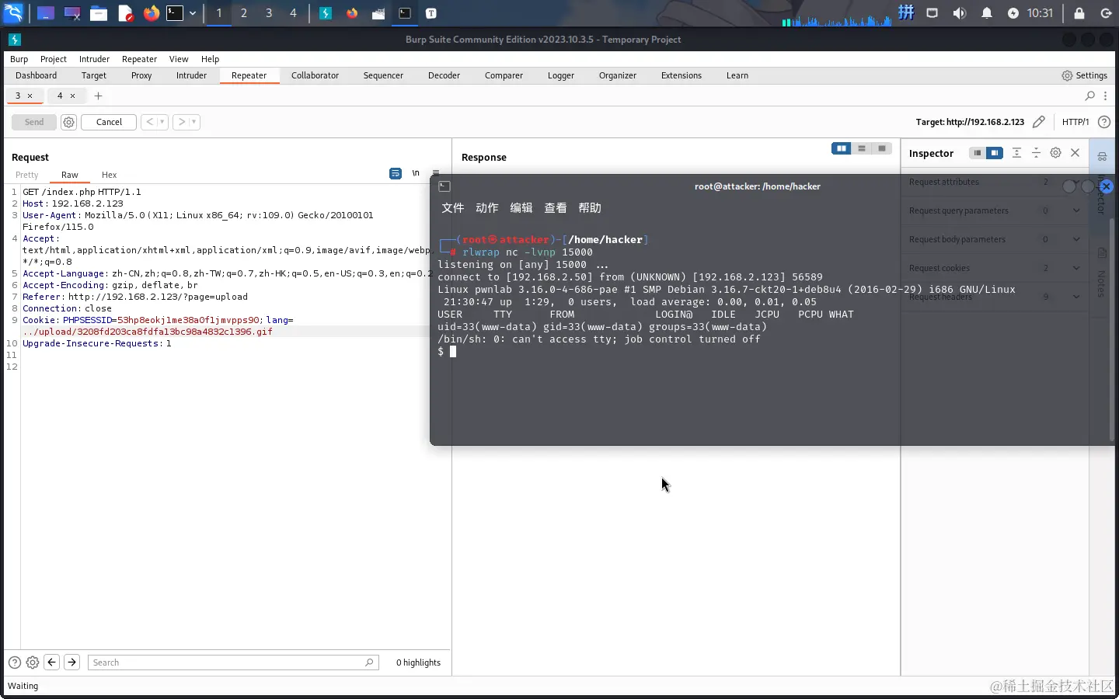This screenshot has height=699, width=1119.
Task: Switch to the Decoder tab
Action: [444, 75]
